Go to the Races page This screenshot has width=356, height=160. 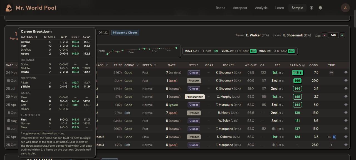[x=220, y=8]
